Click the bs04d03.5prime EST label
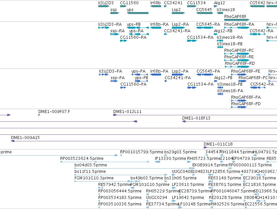This screenshot has height=209, width=277. pos(91,165)
